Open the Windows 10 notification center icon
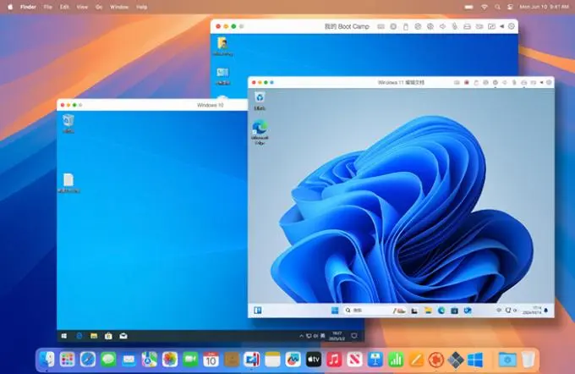 [354, 336]
